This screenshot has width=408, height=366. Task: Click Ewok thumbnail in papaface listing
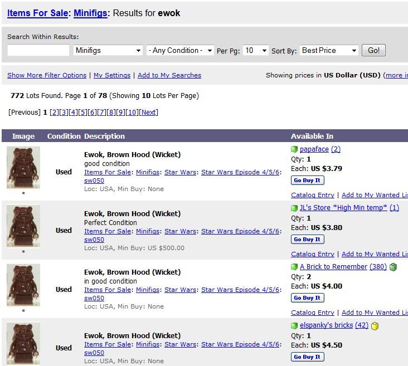tap(23, 167)
